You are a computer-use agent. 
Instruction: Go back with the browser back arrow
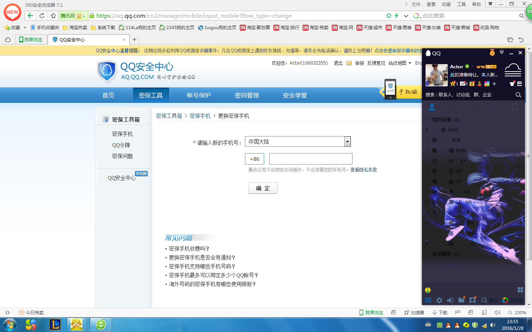[30, 15]
